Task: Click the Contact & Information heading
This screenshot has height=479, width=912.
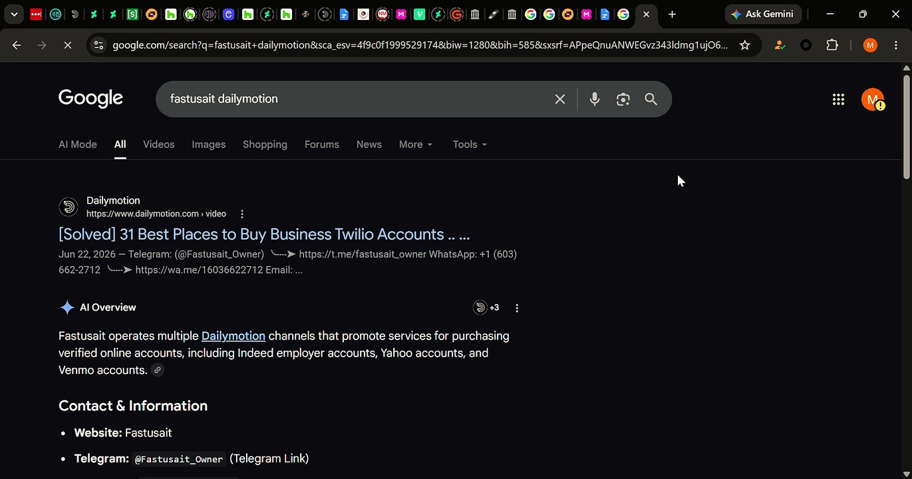Action: 133,406
